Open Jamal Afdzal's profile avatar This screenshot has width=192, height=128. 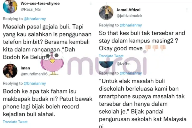tap(106, 12)
